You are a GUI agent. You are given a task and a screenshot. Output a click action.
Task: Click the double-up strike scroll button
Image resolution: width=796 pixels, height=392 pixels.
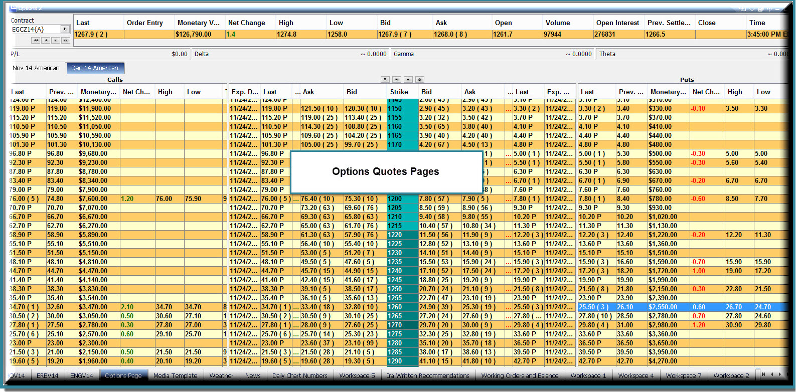click(x=420, y=80)
